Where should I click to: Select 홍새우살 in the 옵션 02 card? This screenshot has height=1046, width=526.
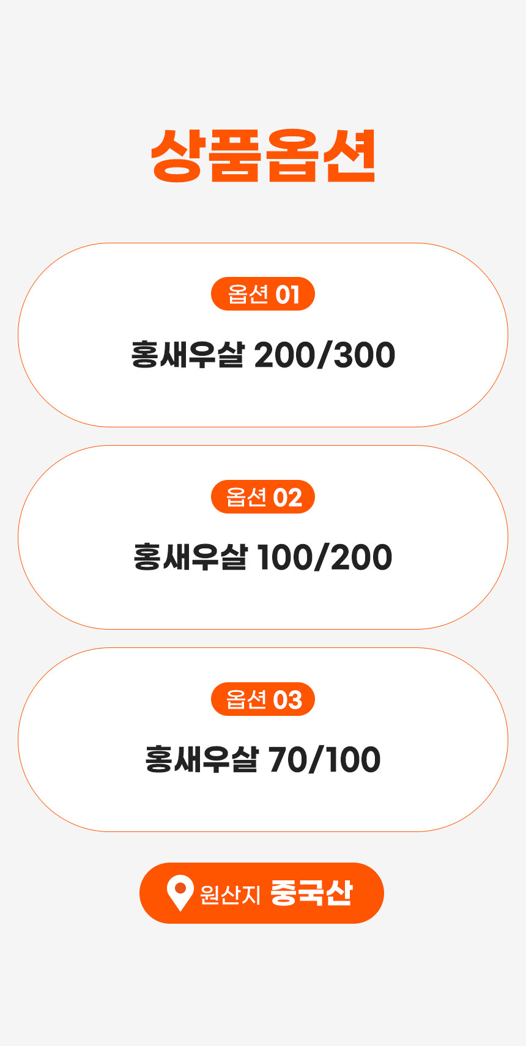(x=190, y=557)
